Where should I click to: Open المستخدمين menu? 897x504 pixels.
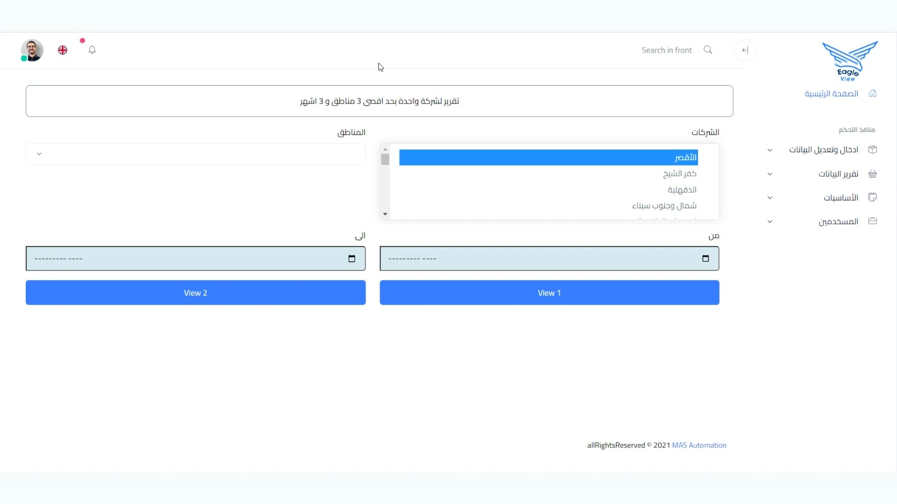pos(838,222)
